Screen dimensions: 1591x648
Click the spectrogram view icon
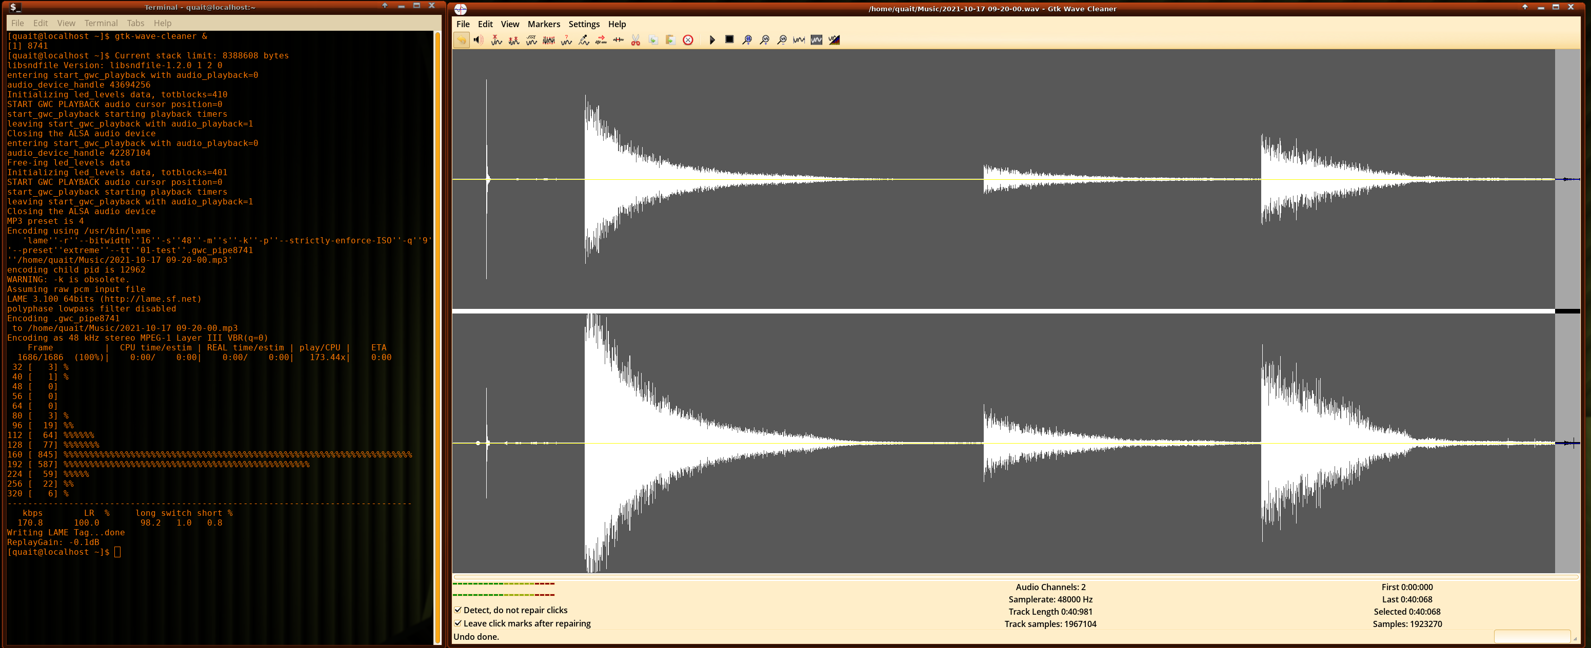834,40
